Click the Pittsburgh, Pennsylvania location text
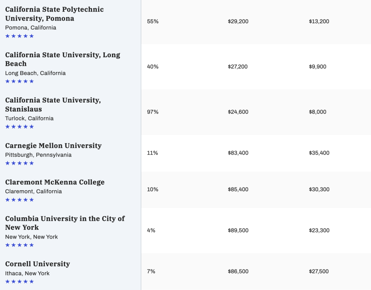This screenshot has width=371, height=290. [38, 155]
